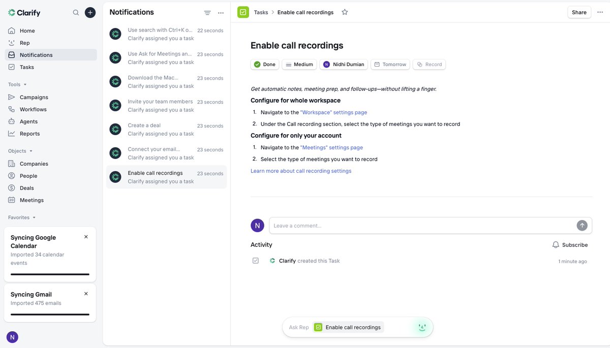Open 'Learn more about call recording settings'

pos(301,171)
